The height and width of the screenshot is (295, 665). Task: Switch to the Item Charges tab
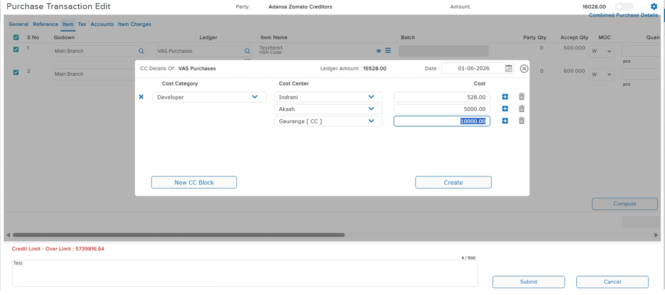tap(135, 24)
